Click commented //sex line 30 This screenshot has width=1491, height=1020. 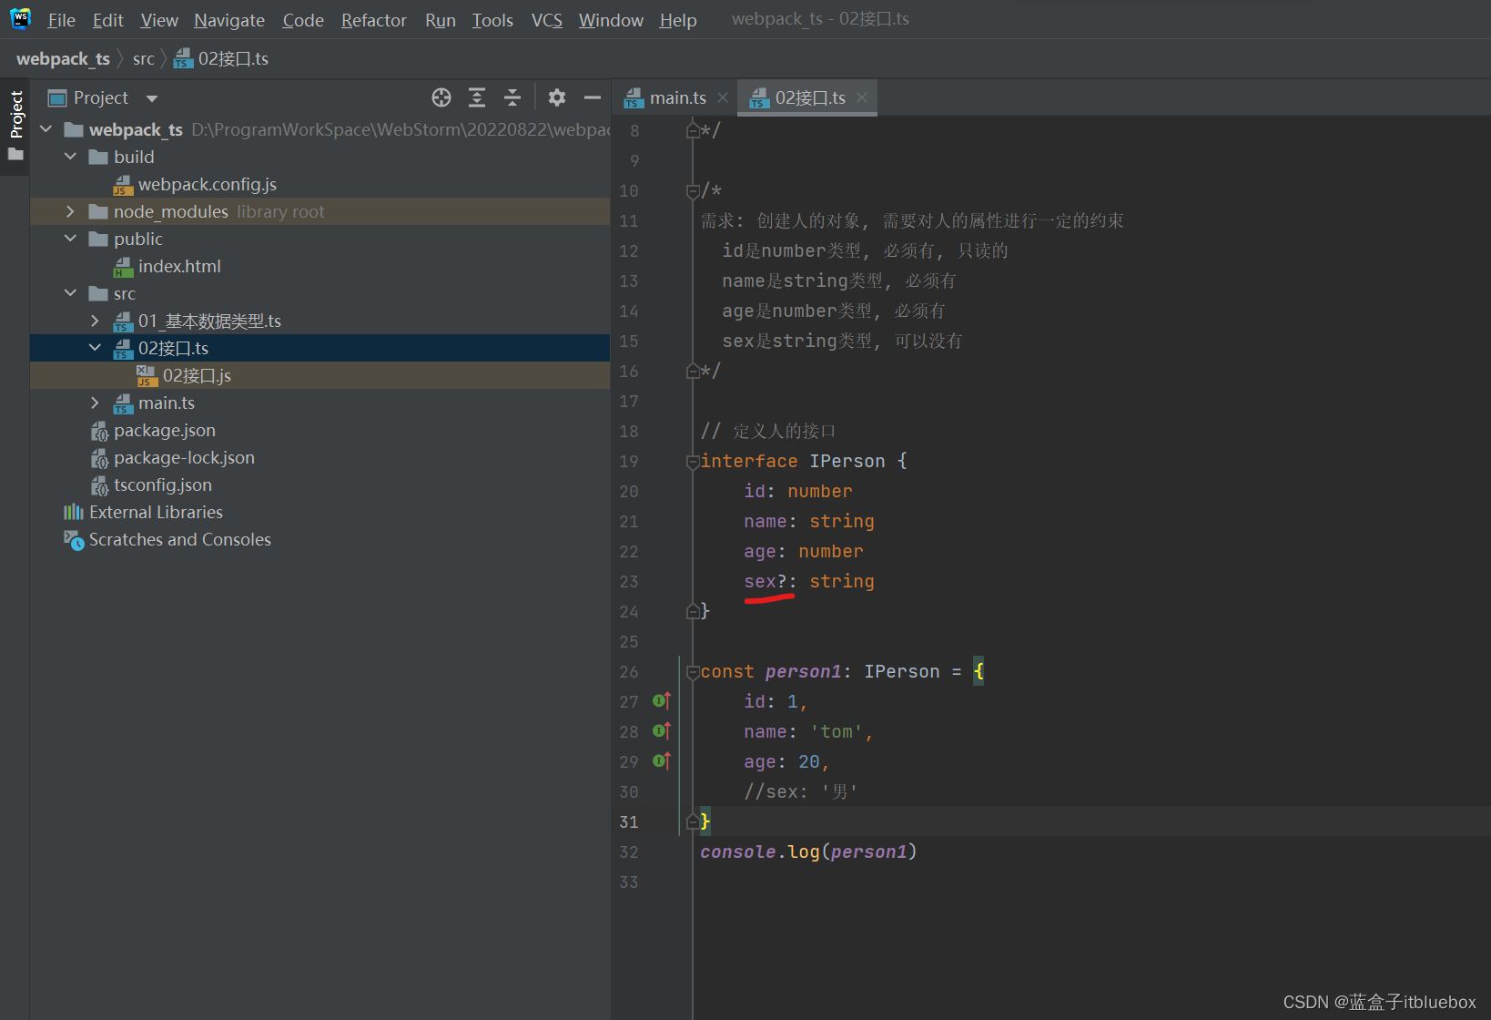(801, 791)
